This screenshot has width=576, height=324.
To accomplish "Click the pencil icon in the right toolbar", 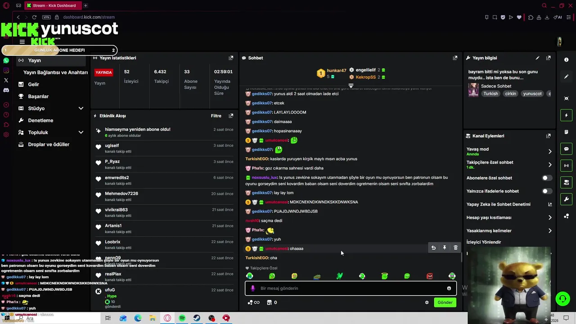I will pos(566,76).
